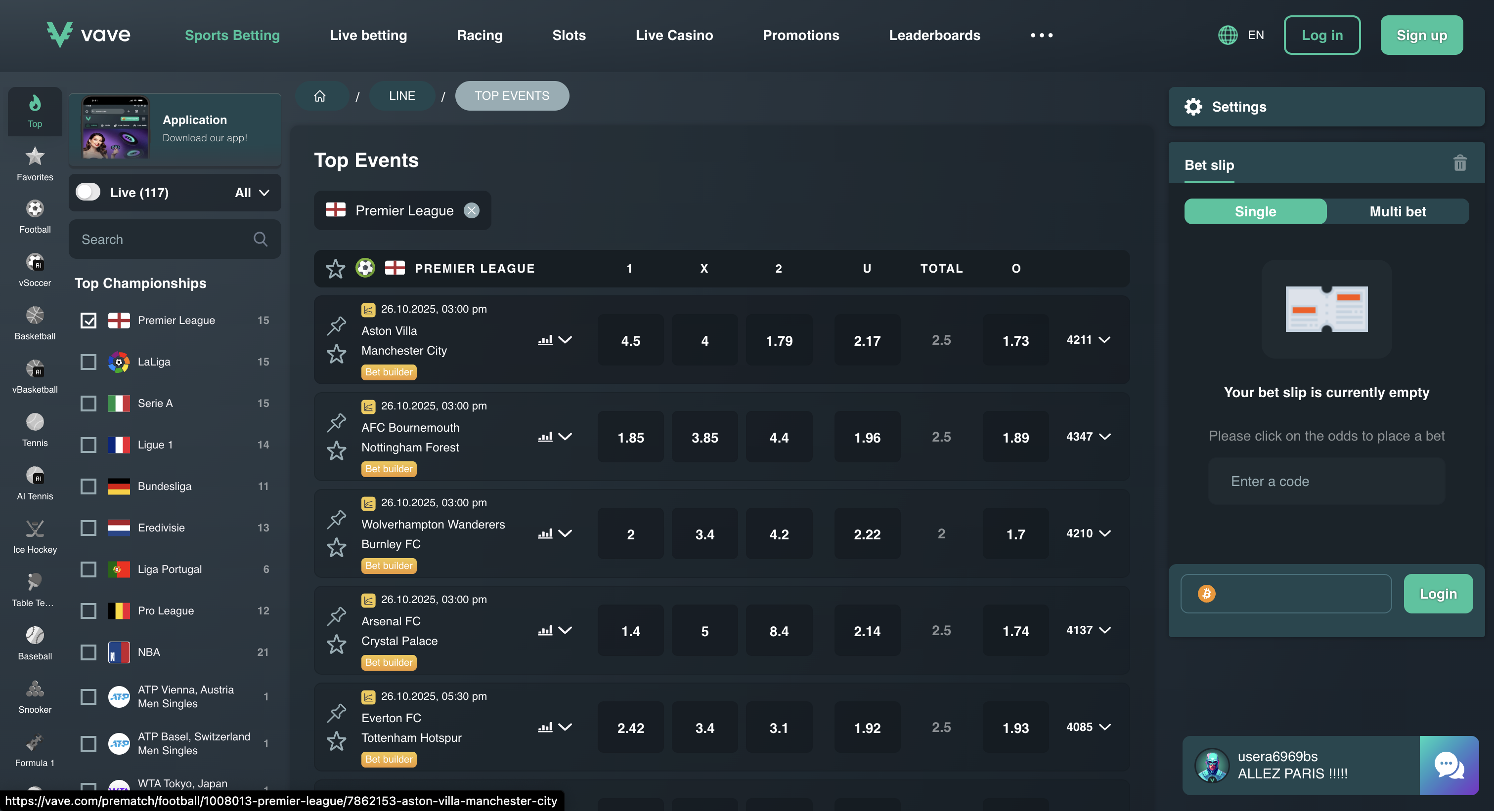Viewport: 1494px width, 811px height.
Task: Check the Bundesliga championship checkbox
Action: [88, 487]
